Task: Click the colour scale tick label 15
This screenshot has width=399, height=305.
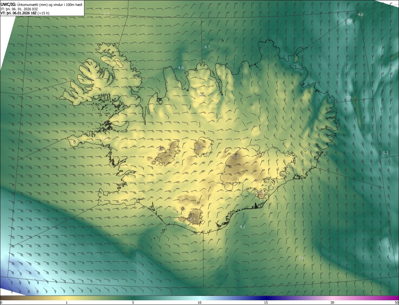Action: [x=266, y=303]
